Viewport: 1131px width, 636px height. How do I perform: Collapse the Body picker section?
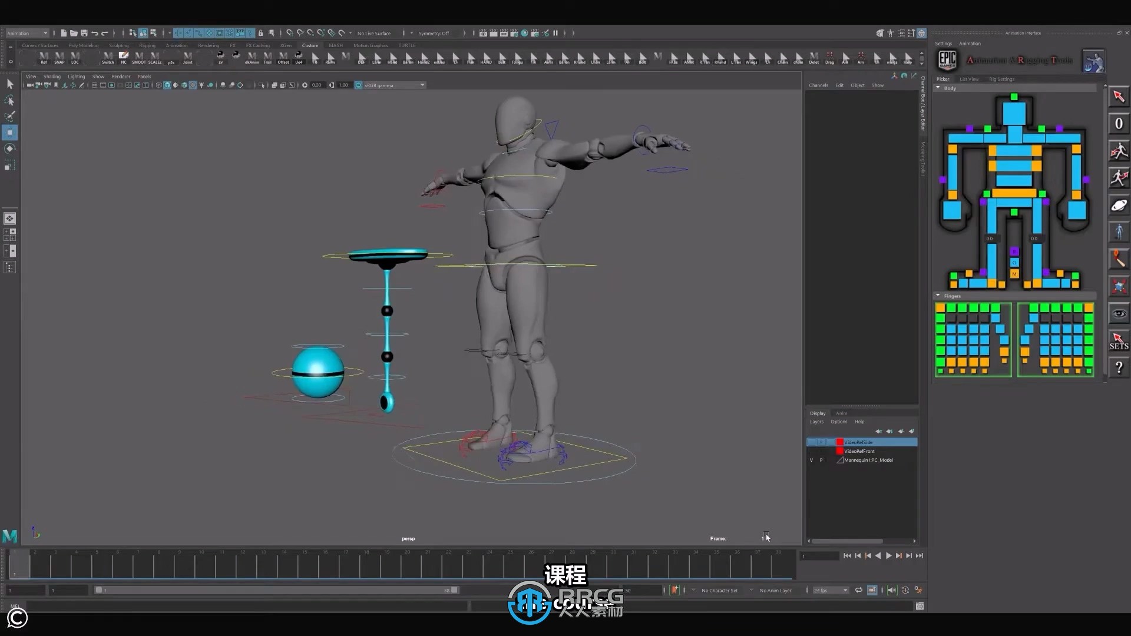(x=938, y=88)
